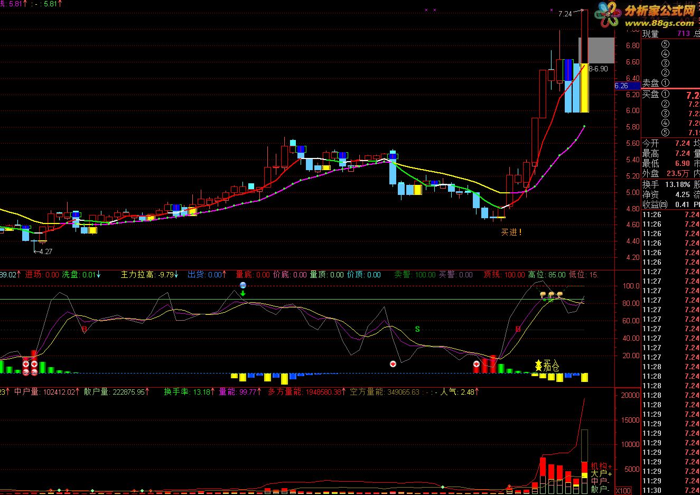This screenshot has width=700, height=495.
Task: Click the isolated red plus marker under the S signal
Action: [393, 364]
